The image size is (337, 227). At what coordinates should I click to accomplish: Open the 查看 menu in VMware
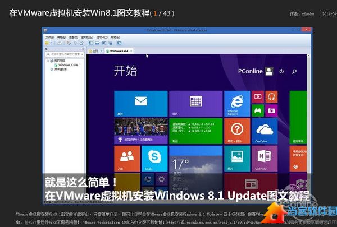73,38
